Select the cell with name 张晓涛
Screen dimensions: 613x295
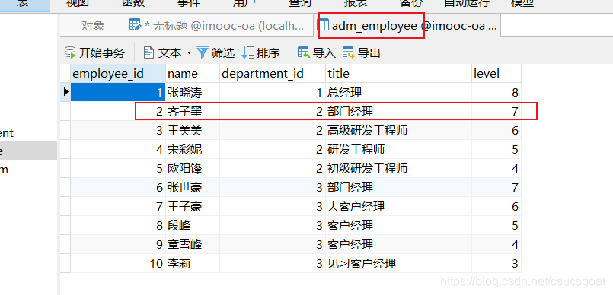point(193,93)
